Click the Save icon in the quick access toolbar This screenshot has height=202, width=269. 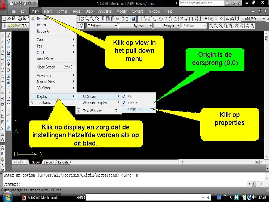[x=21, y=3]
